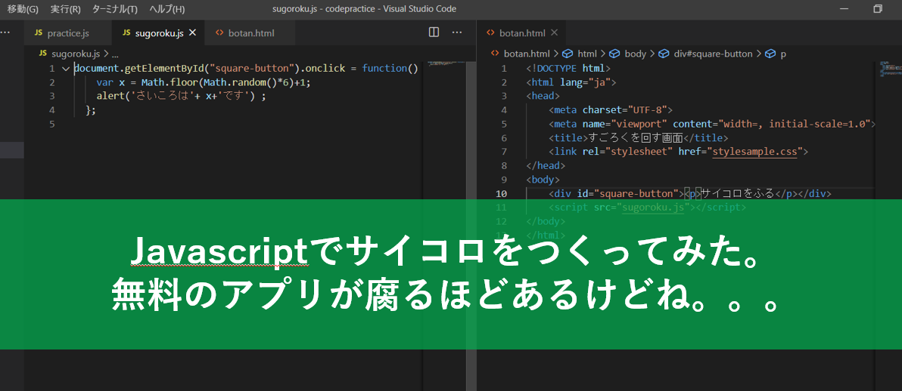Click the body breadcrumb segment

635,54
